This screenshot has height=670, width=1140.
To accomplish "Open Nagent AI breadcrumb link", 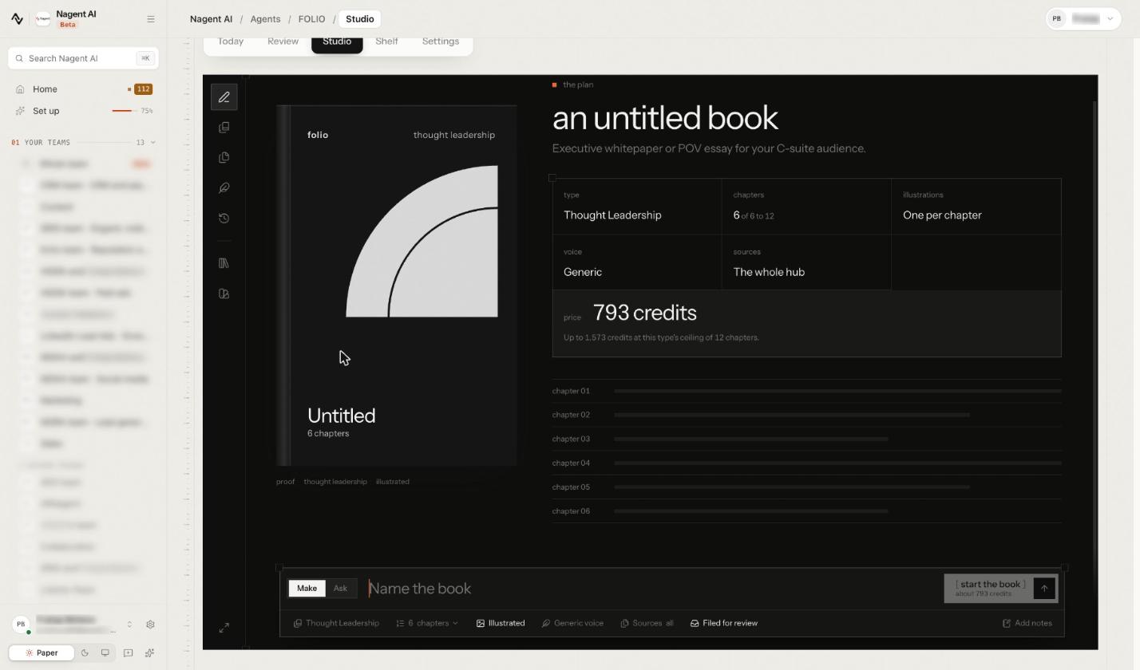I will 211,19.
